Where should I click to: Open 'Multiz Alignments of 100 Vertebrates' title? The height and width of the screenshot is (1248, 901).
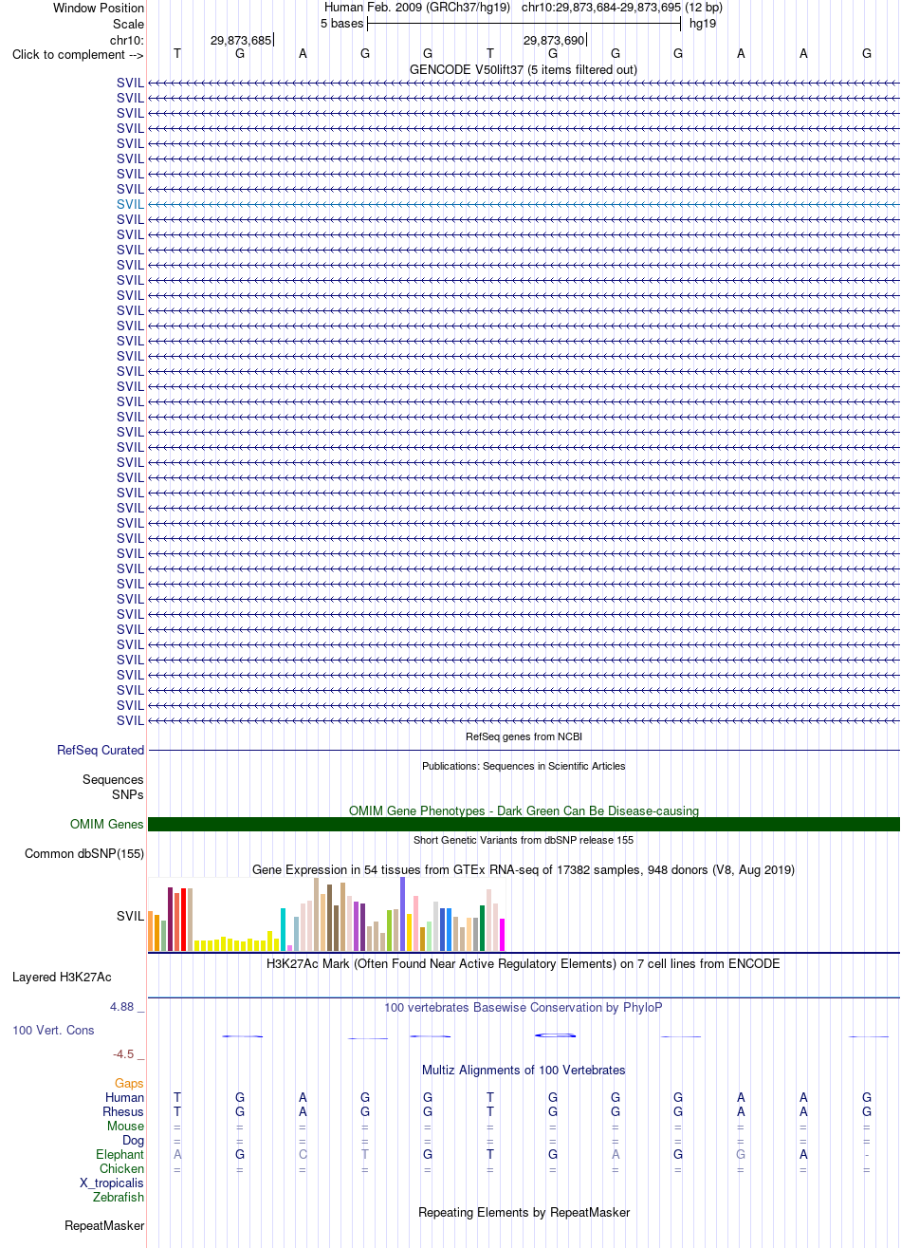pos(524,1070)
